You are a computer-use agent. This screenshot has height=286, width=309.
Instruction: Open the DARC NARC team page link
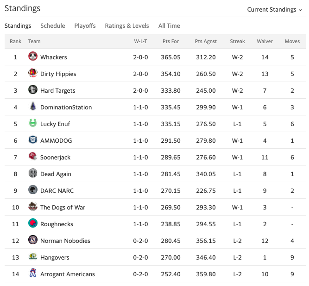coord(57,191)
